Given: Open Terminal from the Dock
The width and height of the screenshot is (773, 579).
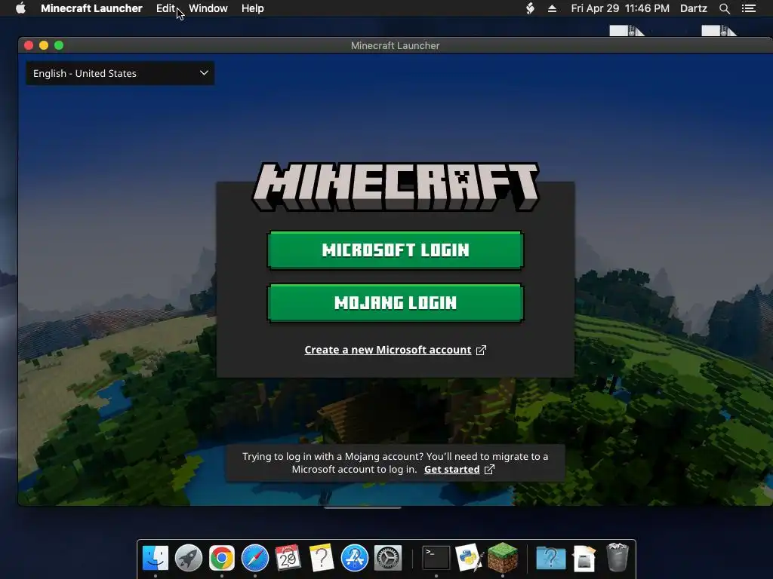Looking at the screenshot, I should pyautogui.click(x=436, y=558).
